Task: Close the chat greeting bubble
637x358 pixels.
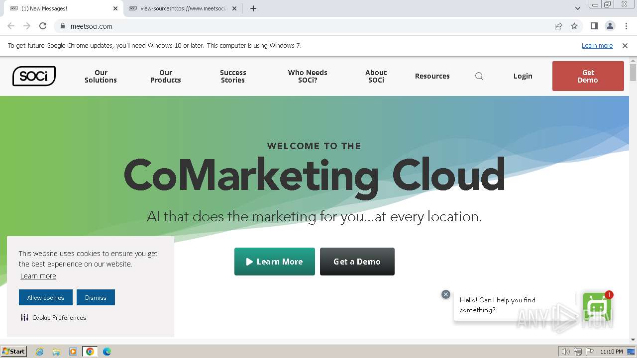Action: pos(446,294)
